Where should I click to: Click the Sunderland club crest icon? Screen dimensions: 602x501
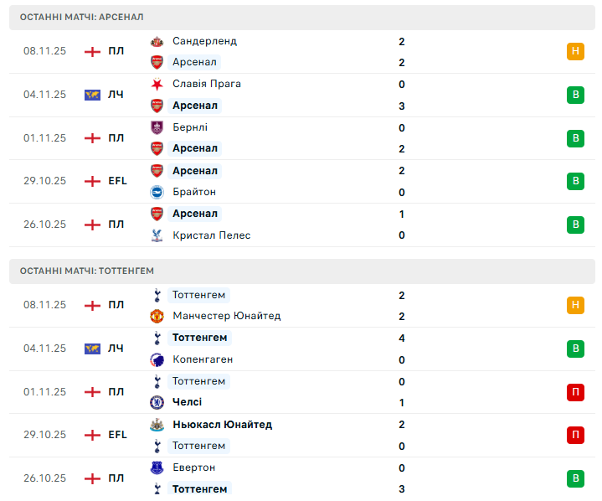pyautogui.click(x=157, y=41)
